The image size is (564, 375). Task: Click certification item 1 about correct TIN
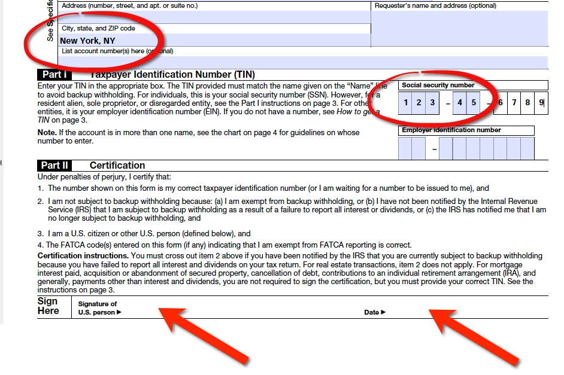coord(263,188)
